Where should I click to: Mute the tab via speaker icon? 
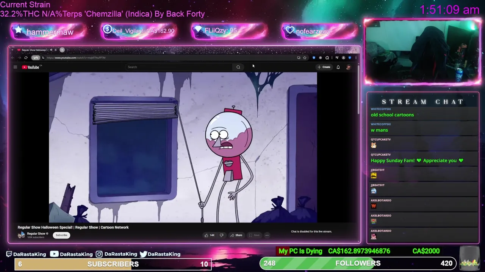51,50
